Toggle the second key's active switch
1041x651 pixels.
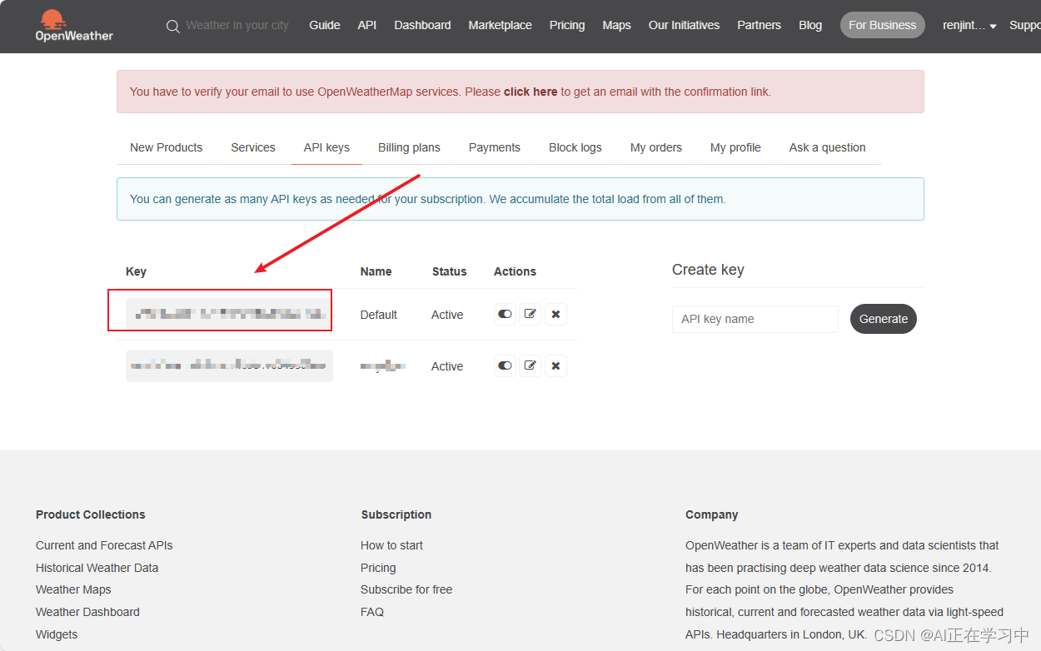pyautogui.click(x=505, y=366)
